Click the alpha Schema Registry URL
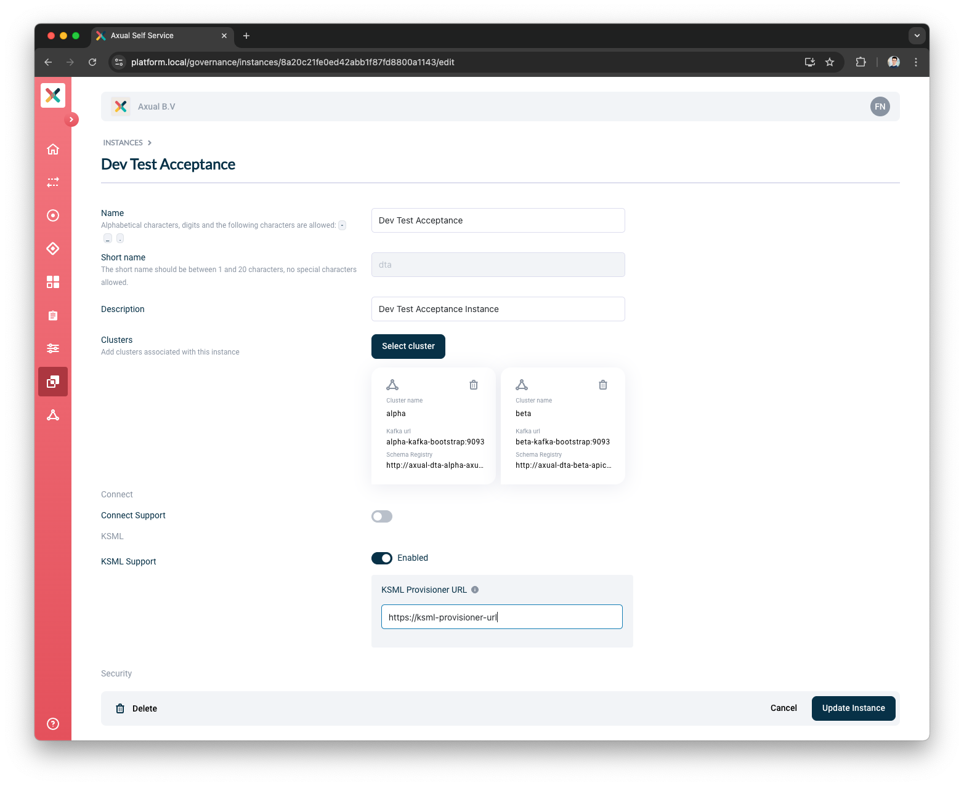This screenshot has height=786, width=964. pos(435,465)
